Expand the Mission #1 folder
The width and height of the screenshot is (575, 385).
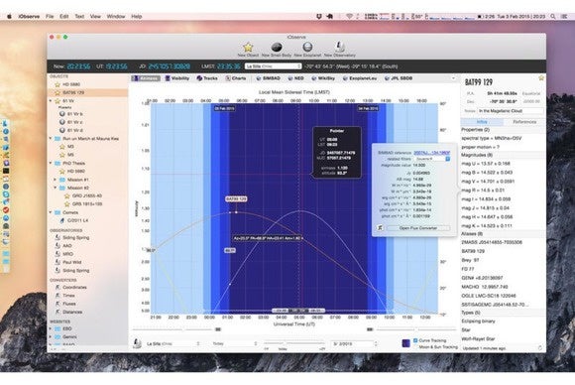pyautogui.click(x=56, y=180)
